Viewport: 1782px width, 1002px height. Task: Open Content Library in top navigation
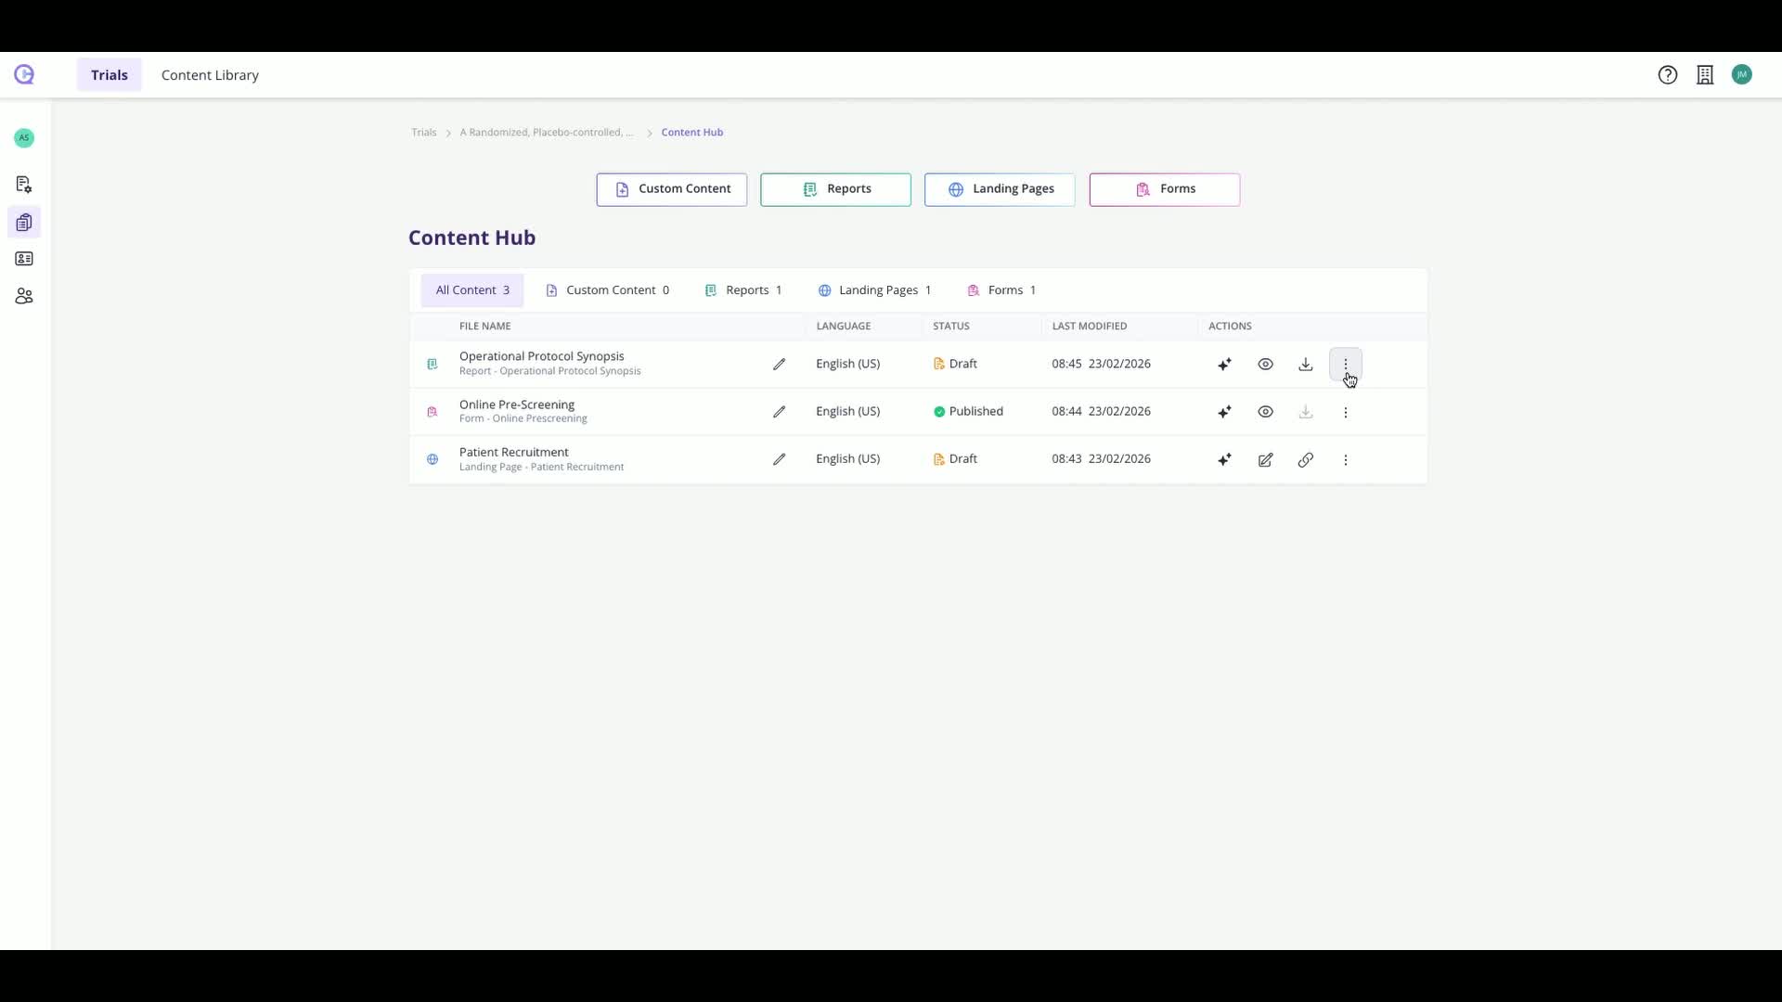point(210,75)
